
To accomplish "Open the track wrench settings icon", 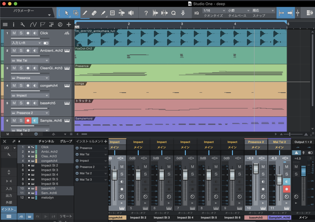I will pos(23,25).
